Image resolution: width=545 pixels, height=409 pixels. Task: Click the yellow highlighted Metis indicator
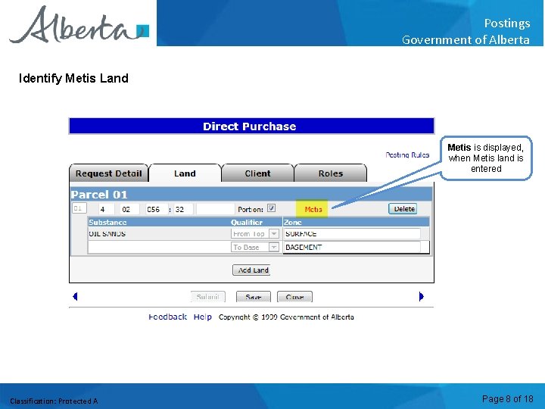312,209
